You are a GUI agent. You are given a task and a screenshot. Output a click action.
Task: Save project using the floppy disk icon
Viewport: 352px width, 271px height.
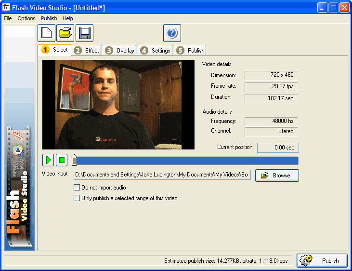click(84, 33)
